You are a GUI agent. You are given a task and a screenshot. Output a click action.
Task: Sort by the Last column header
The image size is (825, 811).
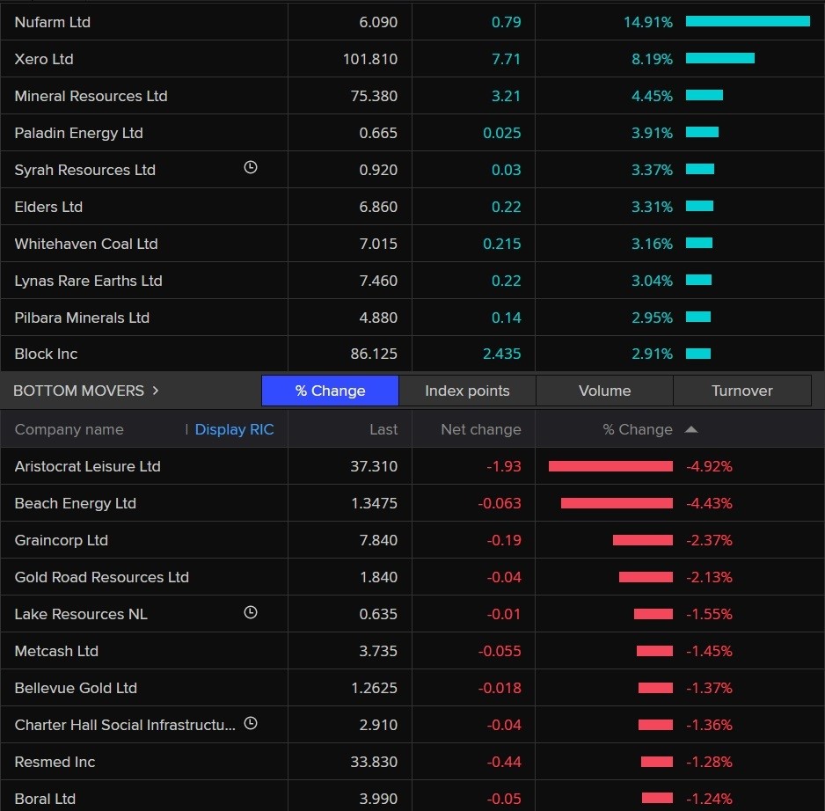(x=383, y=429)
